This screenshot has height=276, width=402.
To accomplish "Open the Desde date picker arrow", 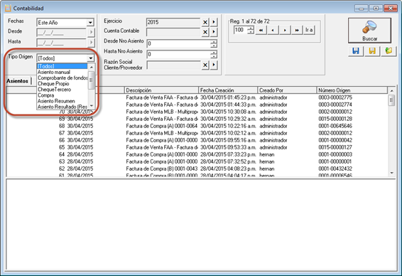I will pyautogui.click(x=91, y=32).
